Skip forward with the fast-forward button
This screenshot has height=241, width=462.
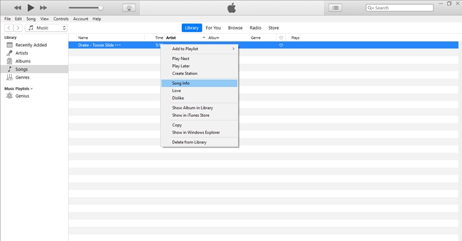(43, 7)
